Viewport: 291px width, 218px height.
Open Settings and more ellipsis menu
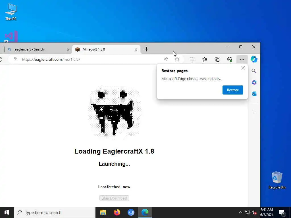tap(242, 59)
